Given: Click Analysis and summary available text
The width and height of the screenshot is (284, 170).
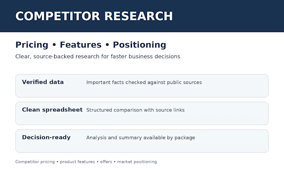Looking at the screenshot, I should 141,138.
